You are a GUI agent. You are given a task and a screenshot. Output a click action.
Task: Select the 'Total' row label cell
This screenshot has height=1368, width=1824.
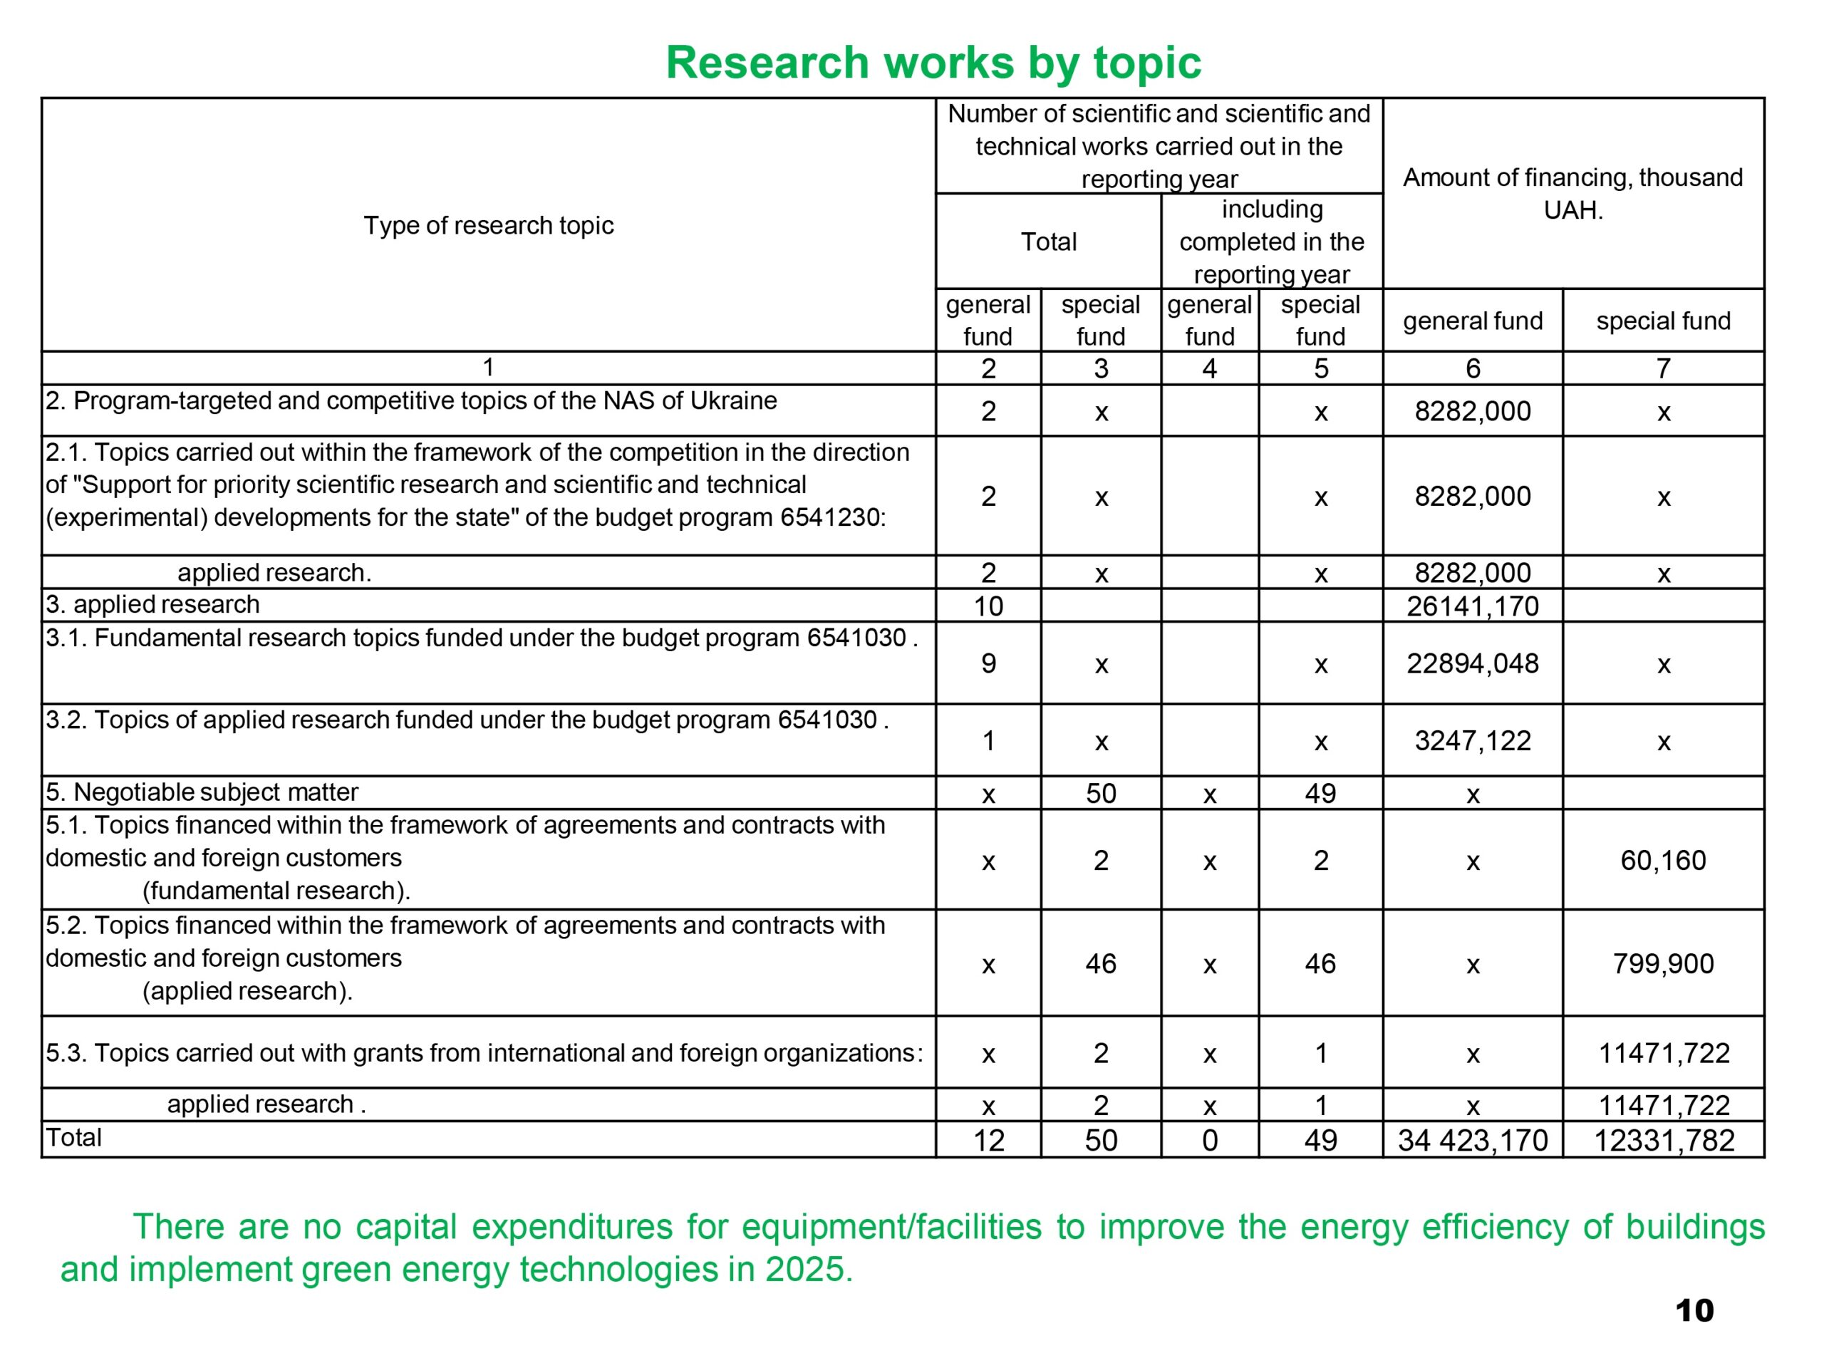coord(74,1138)
